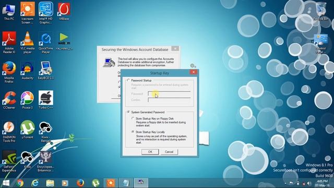Open uTorrent from the taskbar
The image size is (334, 188).
[x=96, y=183]
